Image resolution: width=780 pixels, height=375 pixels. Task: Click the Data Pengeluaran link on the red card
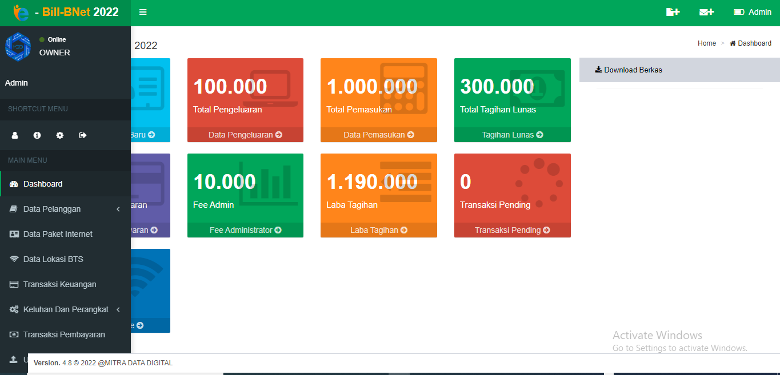point(245,135)
